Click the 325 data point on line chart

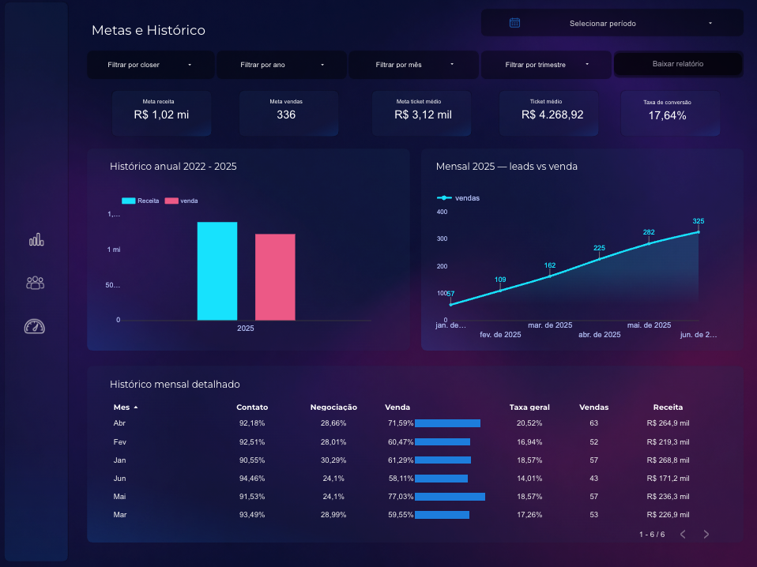pyautogui.click(x=698, y=232)
